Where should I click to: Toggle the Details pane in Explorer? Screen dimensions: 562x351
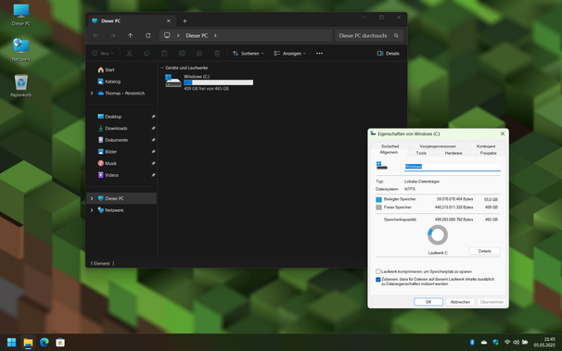click(389, 54)
